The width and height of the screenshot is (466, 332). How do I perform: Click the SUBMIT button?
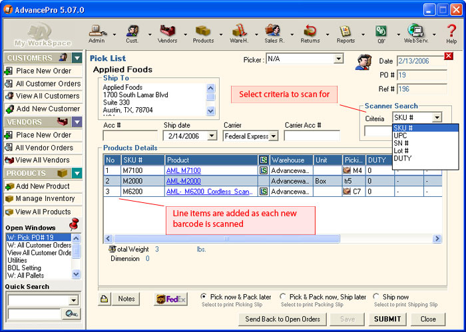coord(387,319)
